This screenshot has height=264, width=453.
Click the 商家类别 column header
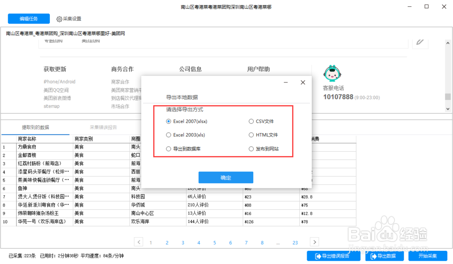(101, 139)
